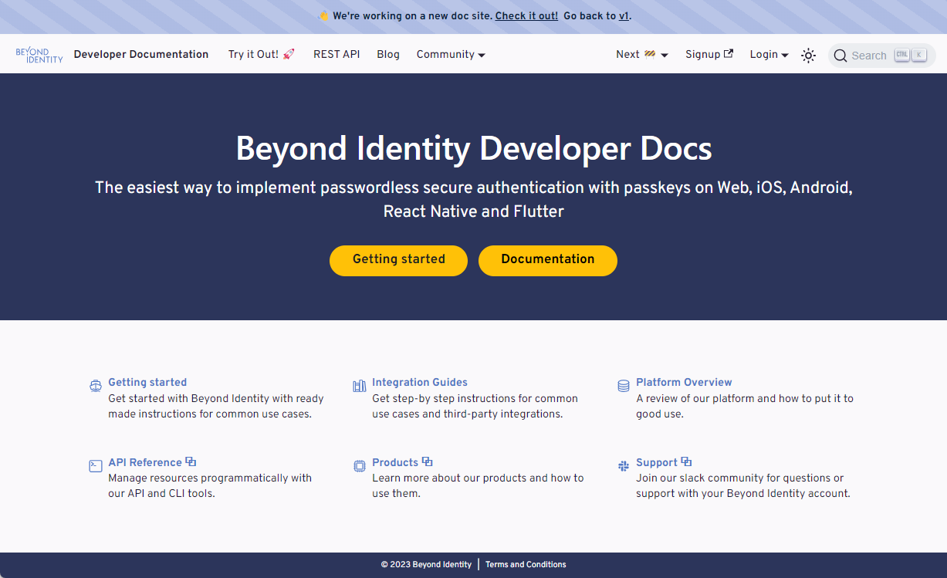
Task: Click 'Join our slack community' description text
Action: [743, 485]
